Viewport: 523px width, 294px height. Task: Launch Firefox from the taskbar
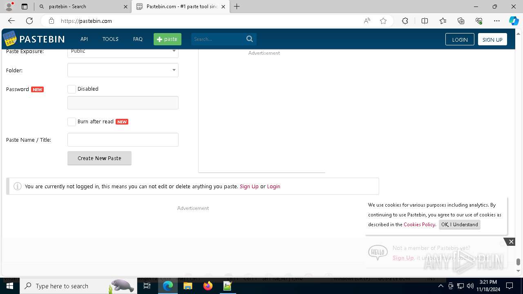208,286
